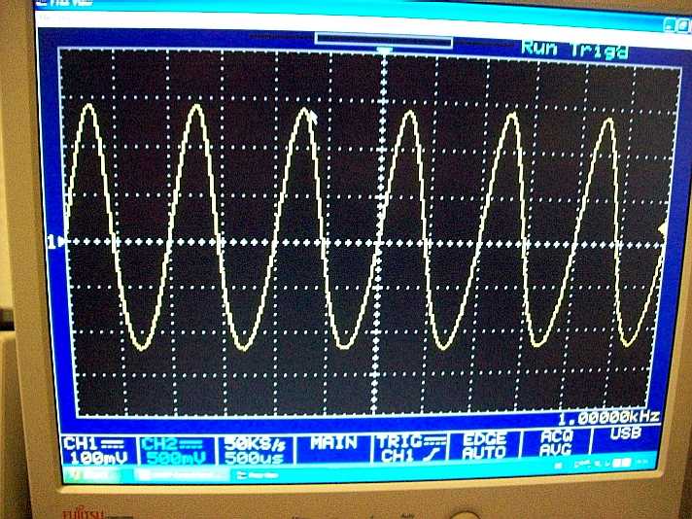Open the MAIN timebase mode box

[x=333, y=442]
